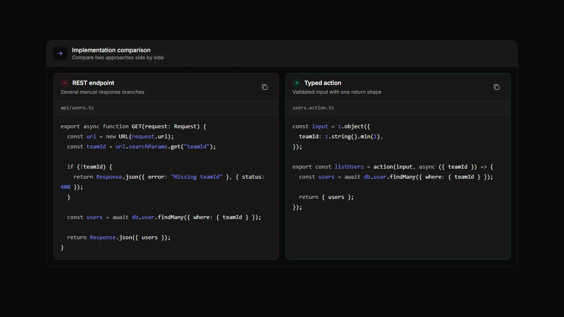
Task: Click the "if (!teamId) {" line
Action: coord(90,167)
